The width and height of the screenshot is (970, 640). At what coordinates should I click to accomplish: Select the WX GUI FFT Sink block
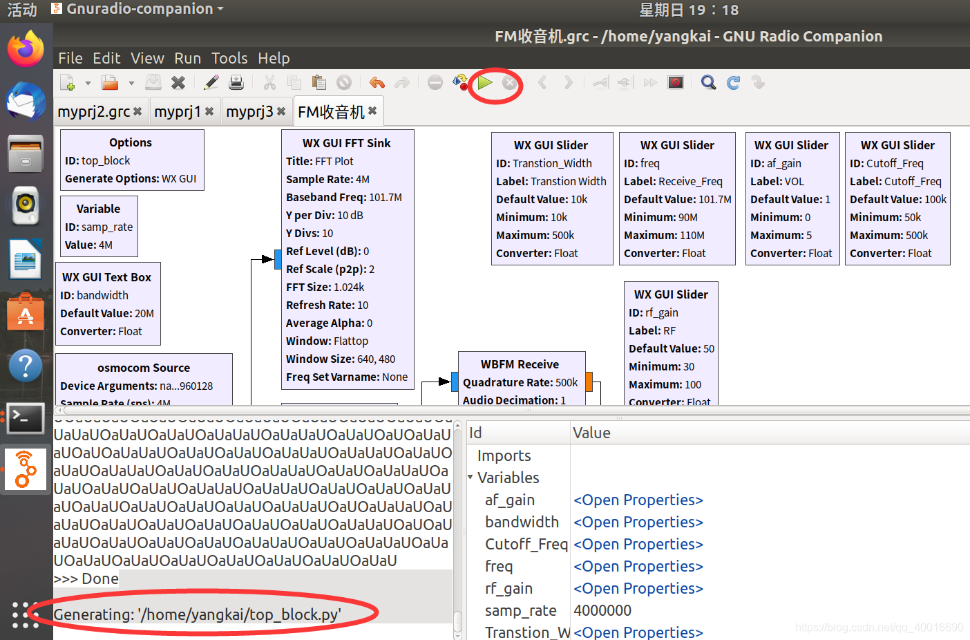348,260
